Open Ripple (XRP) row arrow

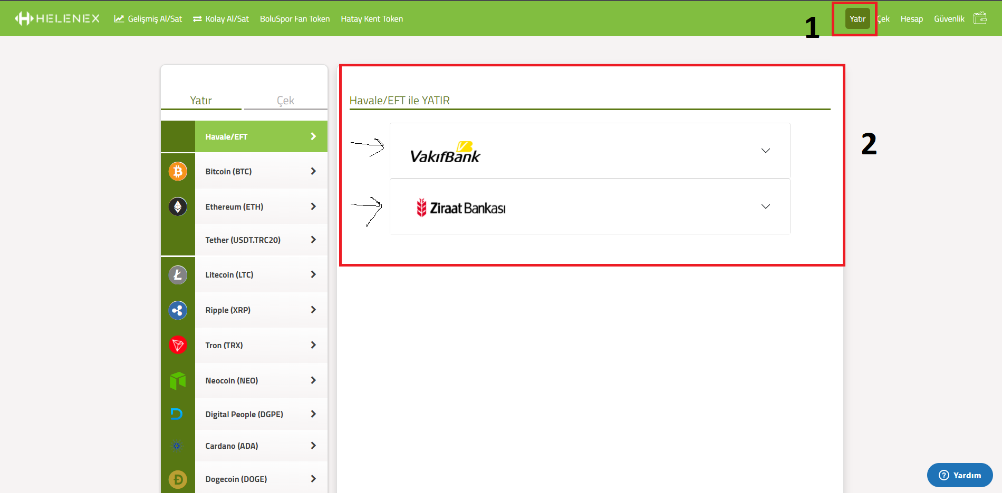coord(313,310)
